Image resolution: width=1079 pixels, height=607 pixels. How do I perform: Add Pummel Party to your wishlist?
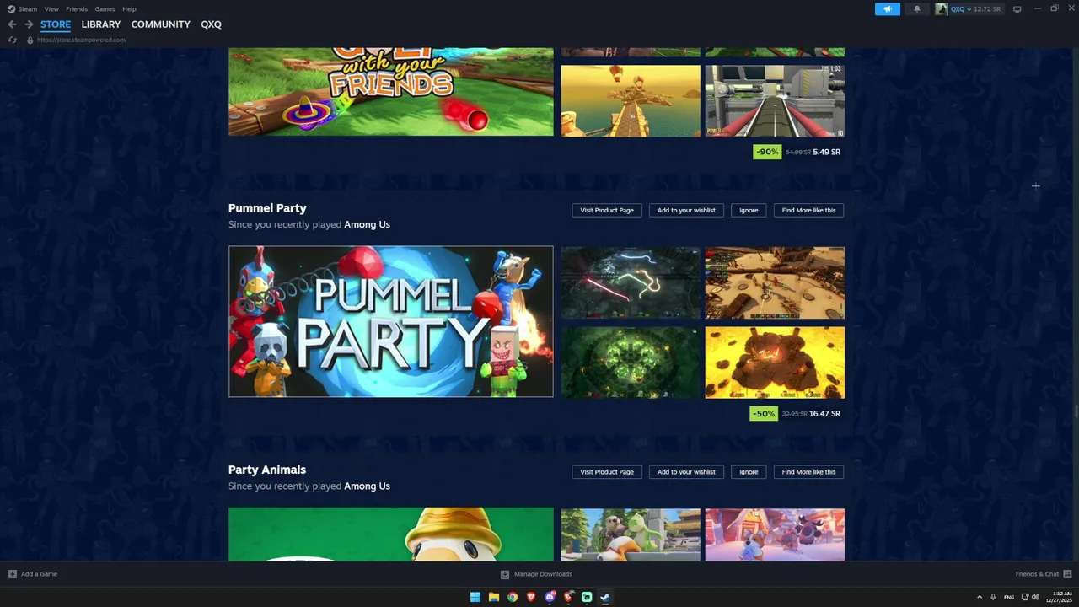pos(686,210)
